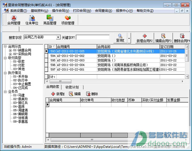Click 币种 column header
Image resolution: width=192 pixels, height=151 pixels.
point(135,100)
